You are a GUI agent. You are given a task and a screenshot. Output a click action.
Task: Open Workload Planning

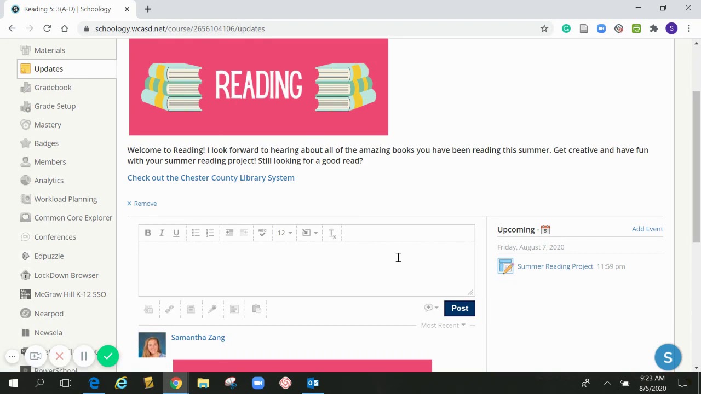[65, 199]
